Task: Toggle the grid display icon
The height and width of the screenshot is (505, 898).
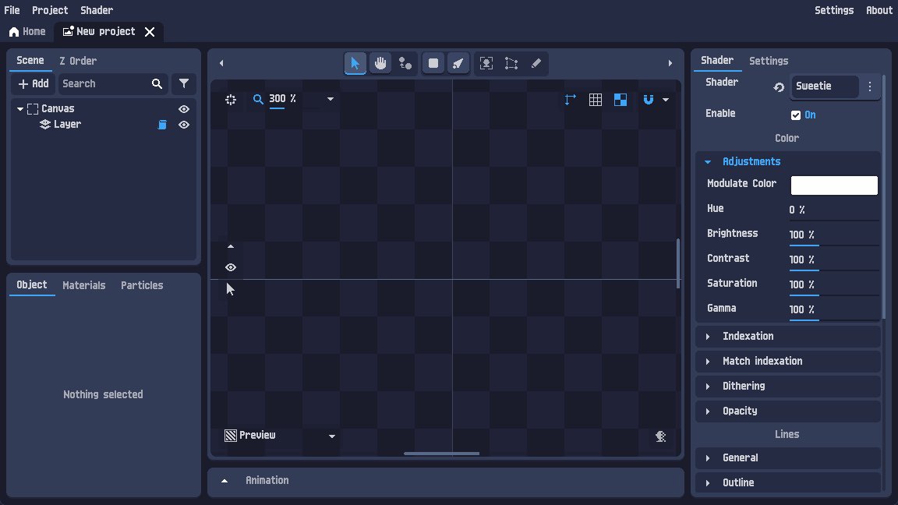Action: 596,100
